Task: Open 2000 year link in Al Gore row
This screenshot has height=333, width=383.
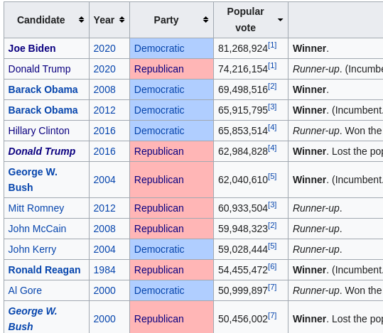Action: tap(104, 290)
